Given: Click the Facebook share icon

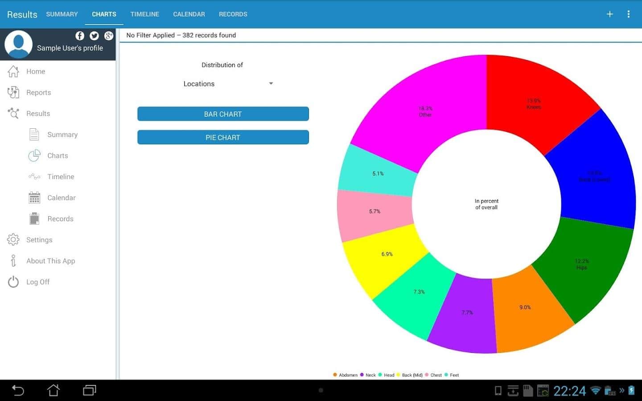Looking at the screenshot, I should point(80,36).
